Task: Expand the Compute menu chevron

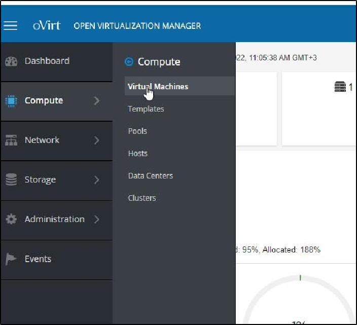Action: tap(97, 101)
